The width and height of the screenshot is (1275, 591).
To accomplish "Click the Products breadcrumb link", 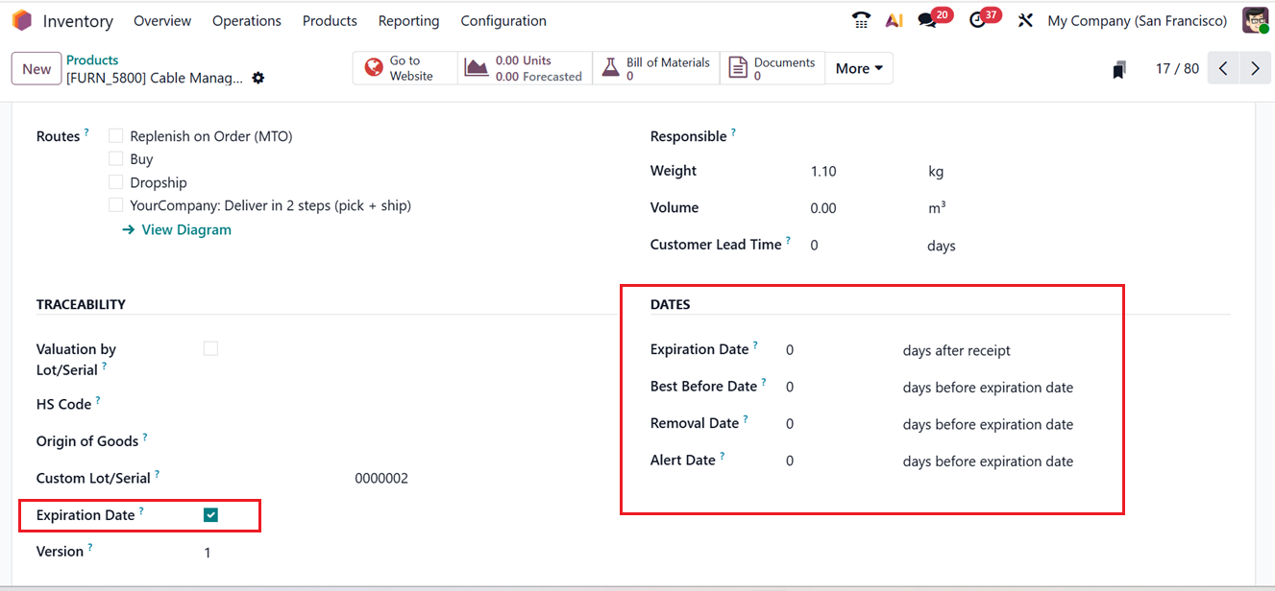I will (x=92, y=59).
